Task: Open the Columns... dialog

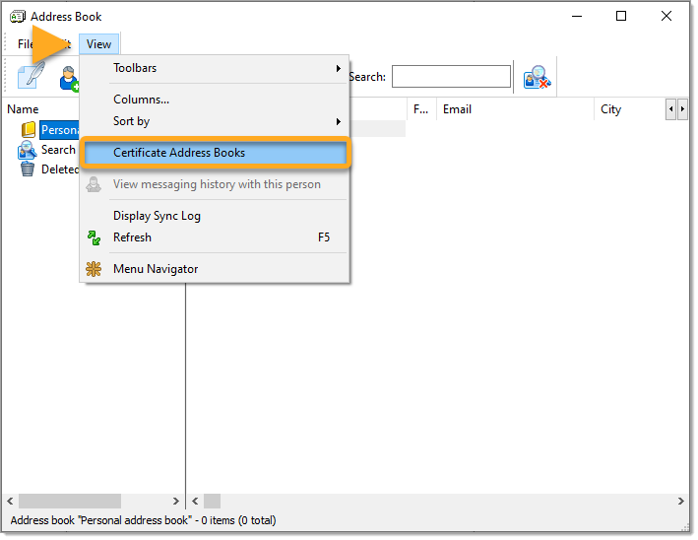Action: [141, 100]
